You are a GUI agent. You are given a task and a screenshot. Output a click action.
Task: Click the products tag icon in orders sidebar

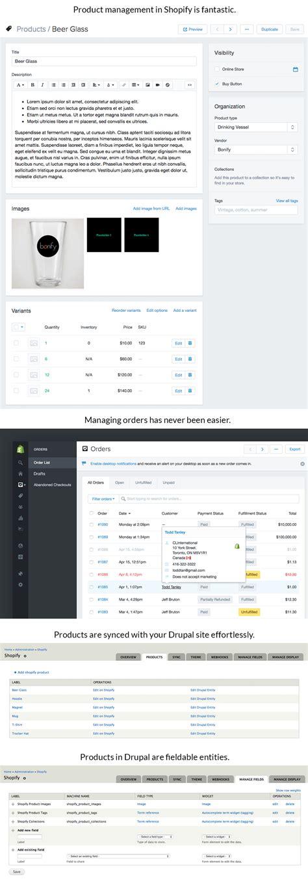click(20, 496)
